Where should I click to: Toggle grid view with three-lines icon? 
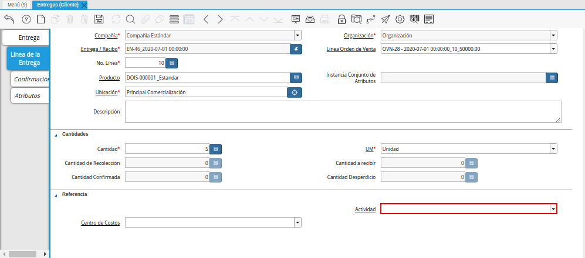[174, 19]
